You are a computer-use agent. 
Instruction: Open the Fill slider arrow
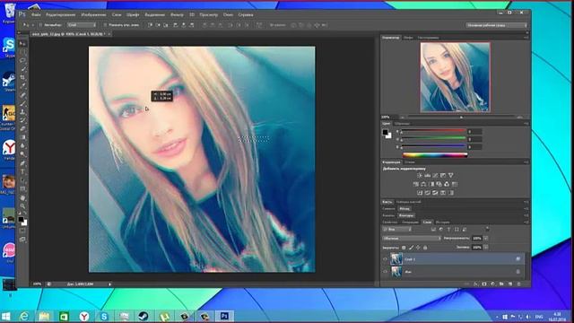(x=486, y=248)
